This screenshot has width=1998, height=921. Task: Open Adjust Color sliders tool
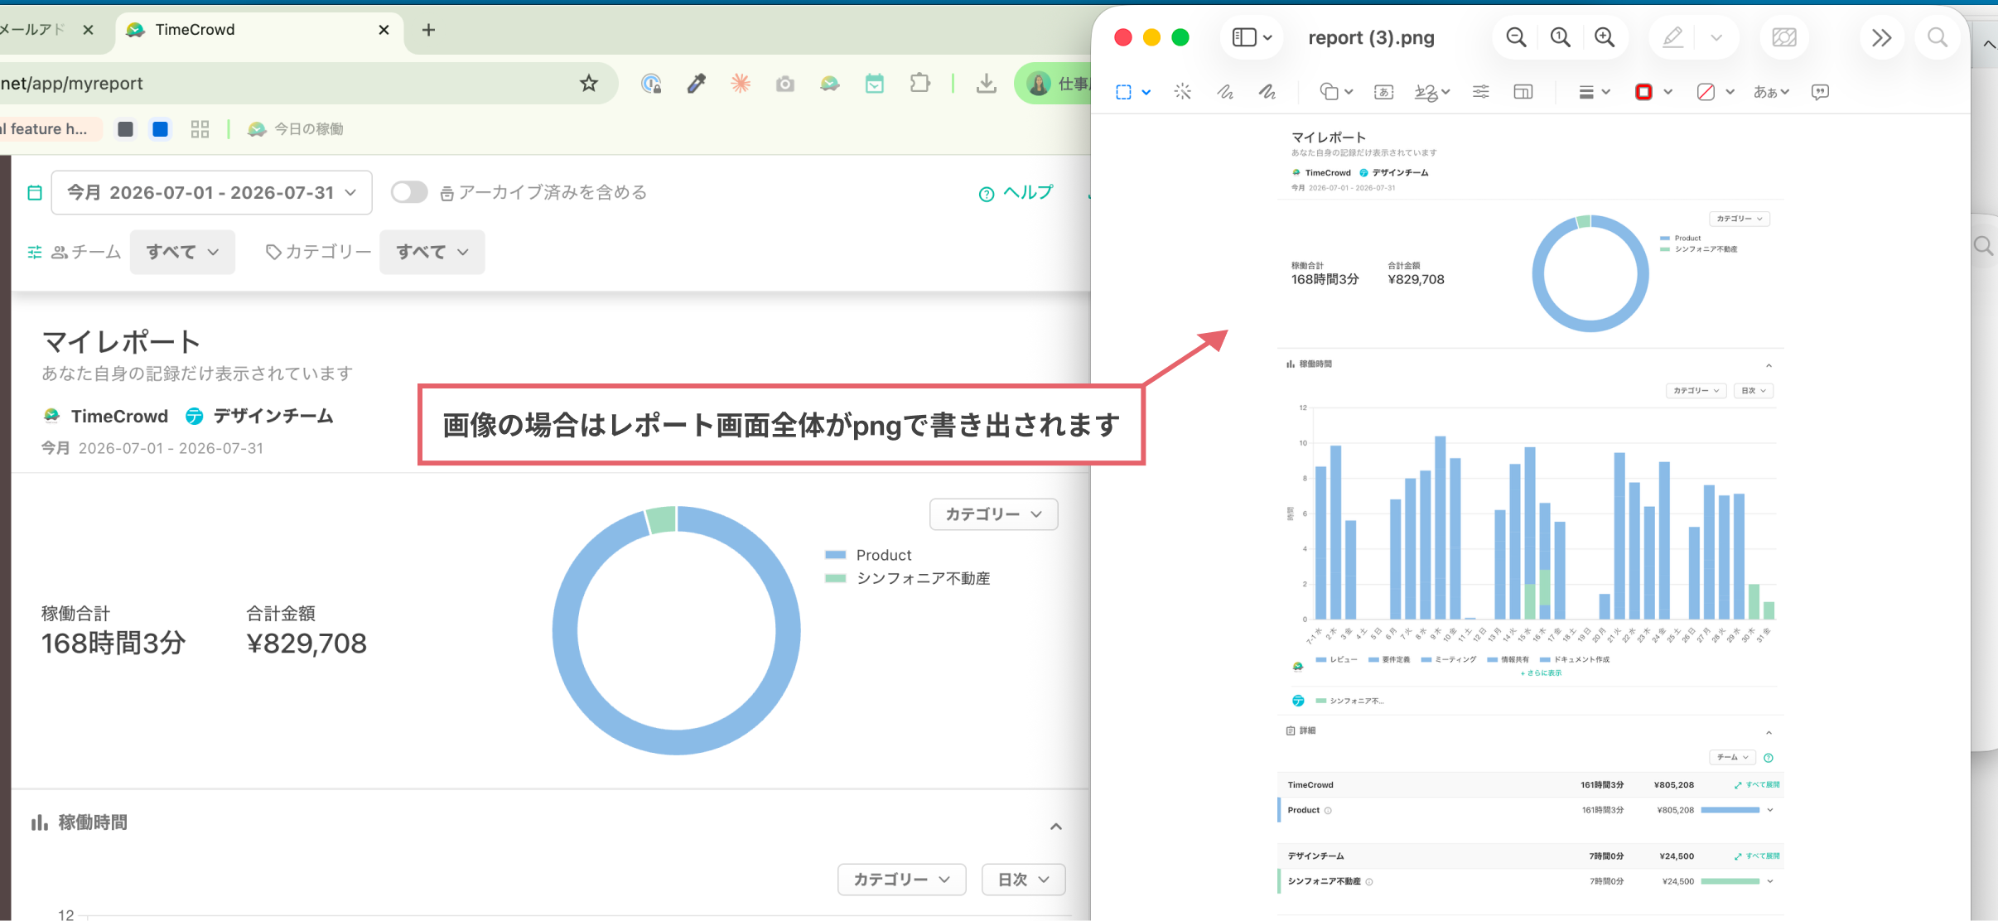point(1481,92)
